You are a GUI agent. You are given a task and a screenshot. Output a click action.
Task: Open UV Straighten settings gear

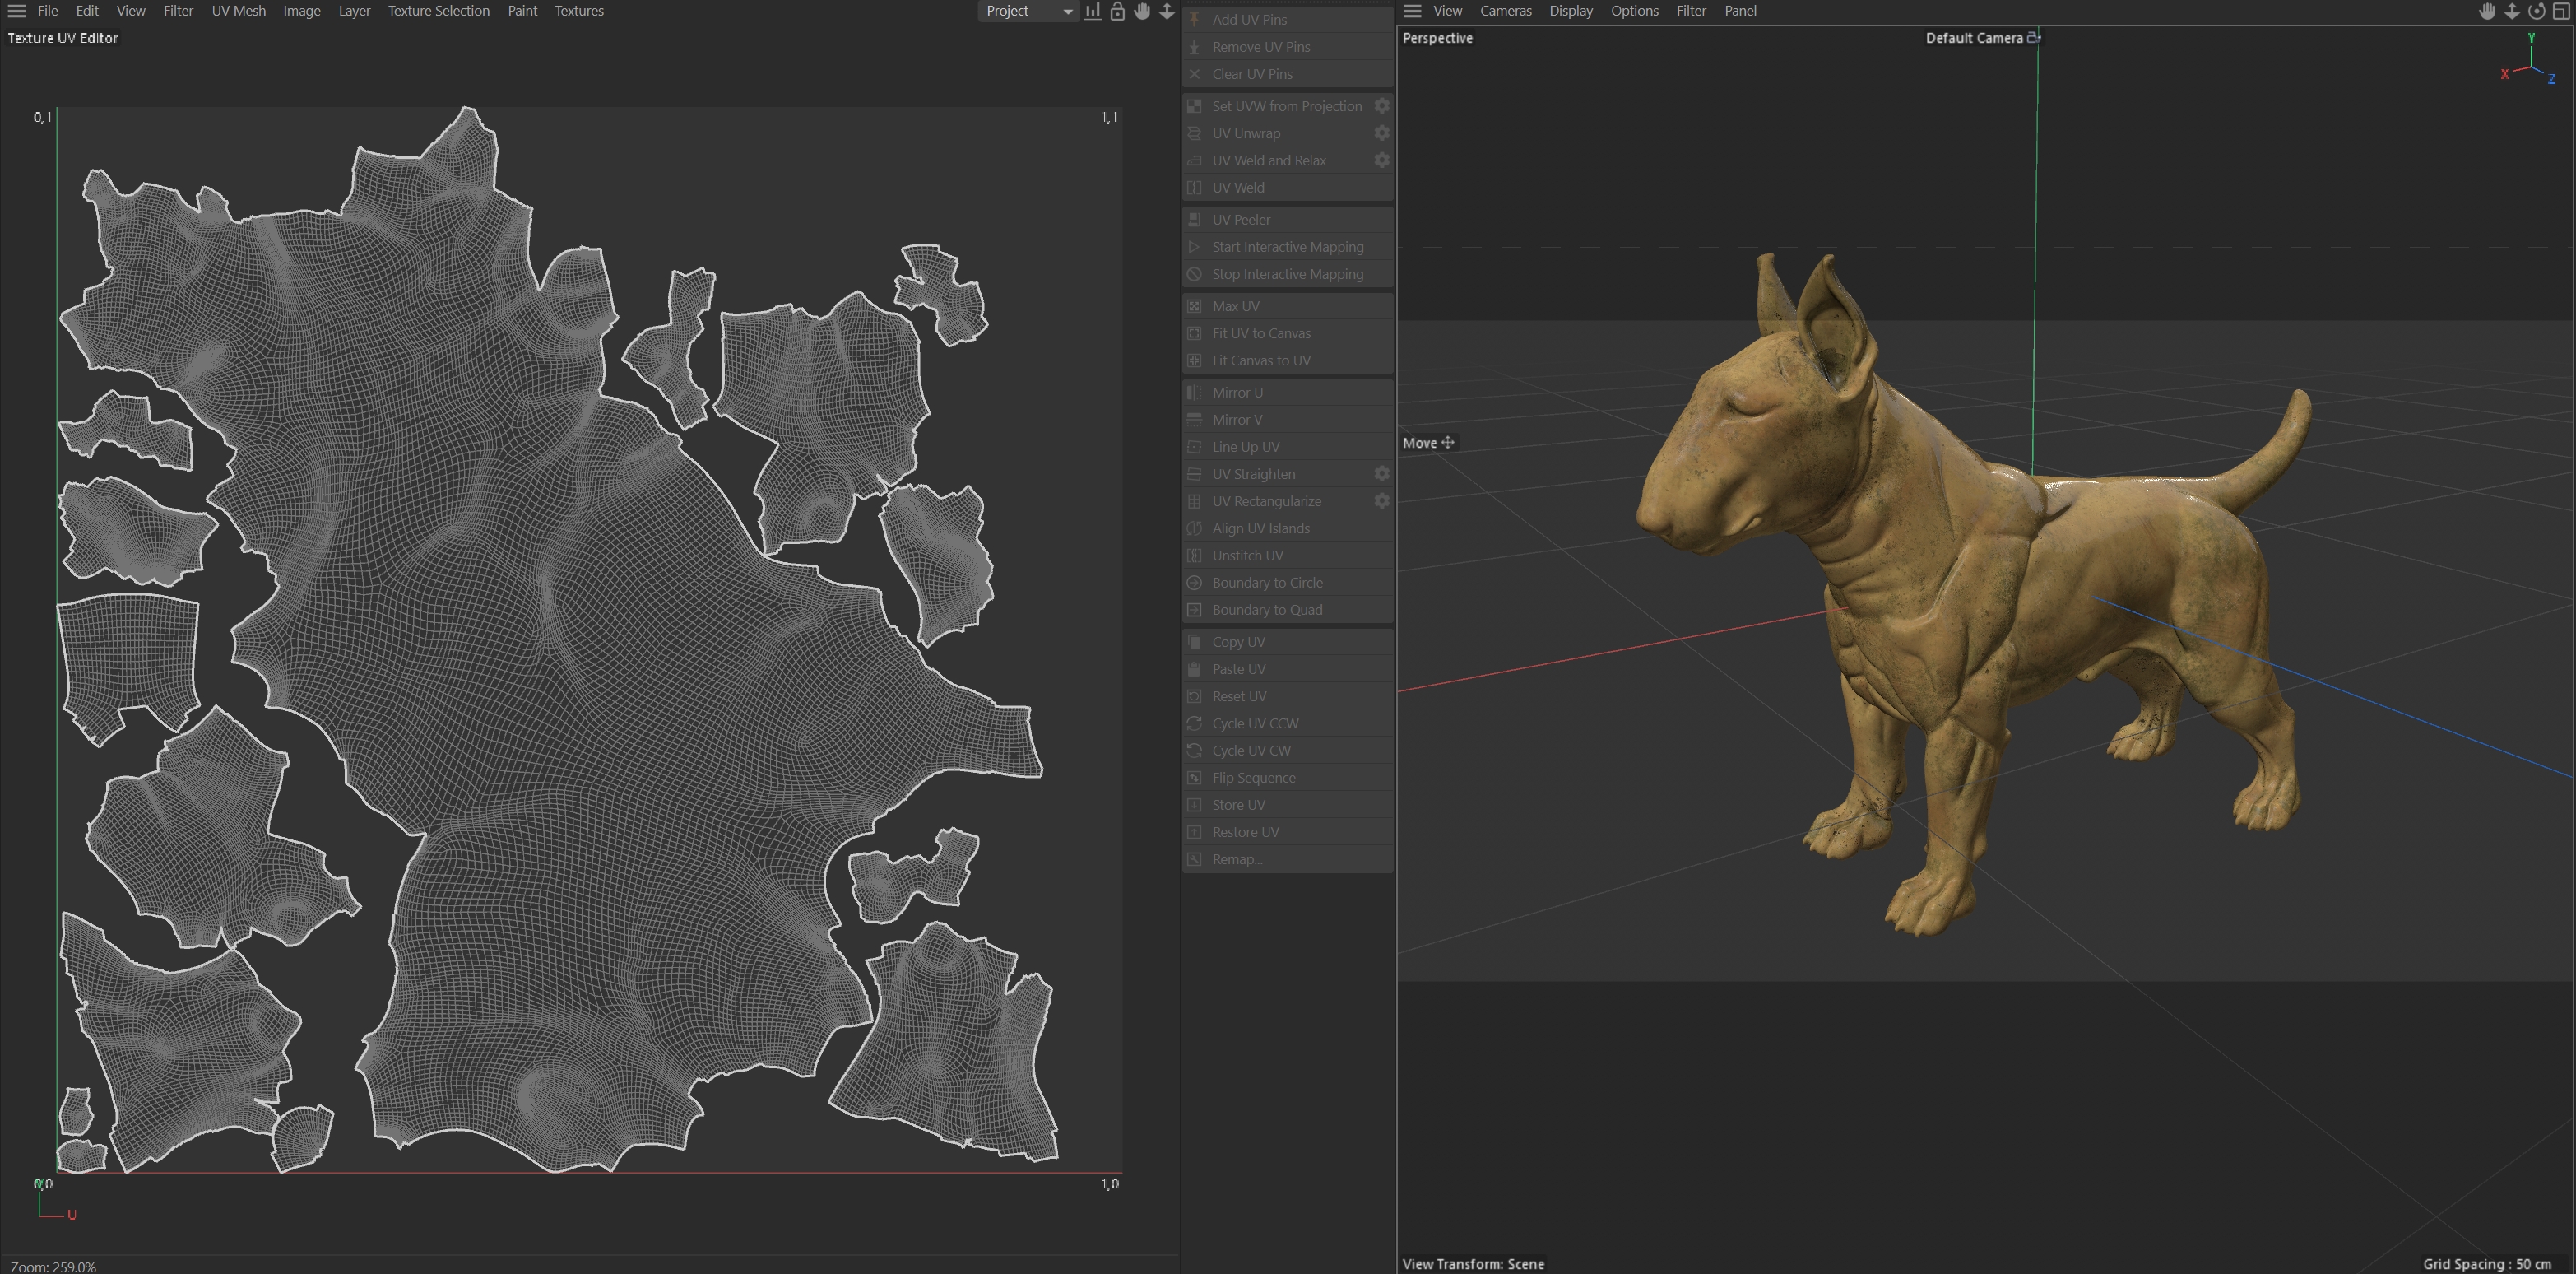pyautogui.click(x=1381, y=474)
